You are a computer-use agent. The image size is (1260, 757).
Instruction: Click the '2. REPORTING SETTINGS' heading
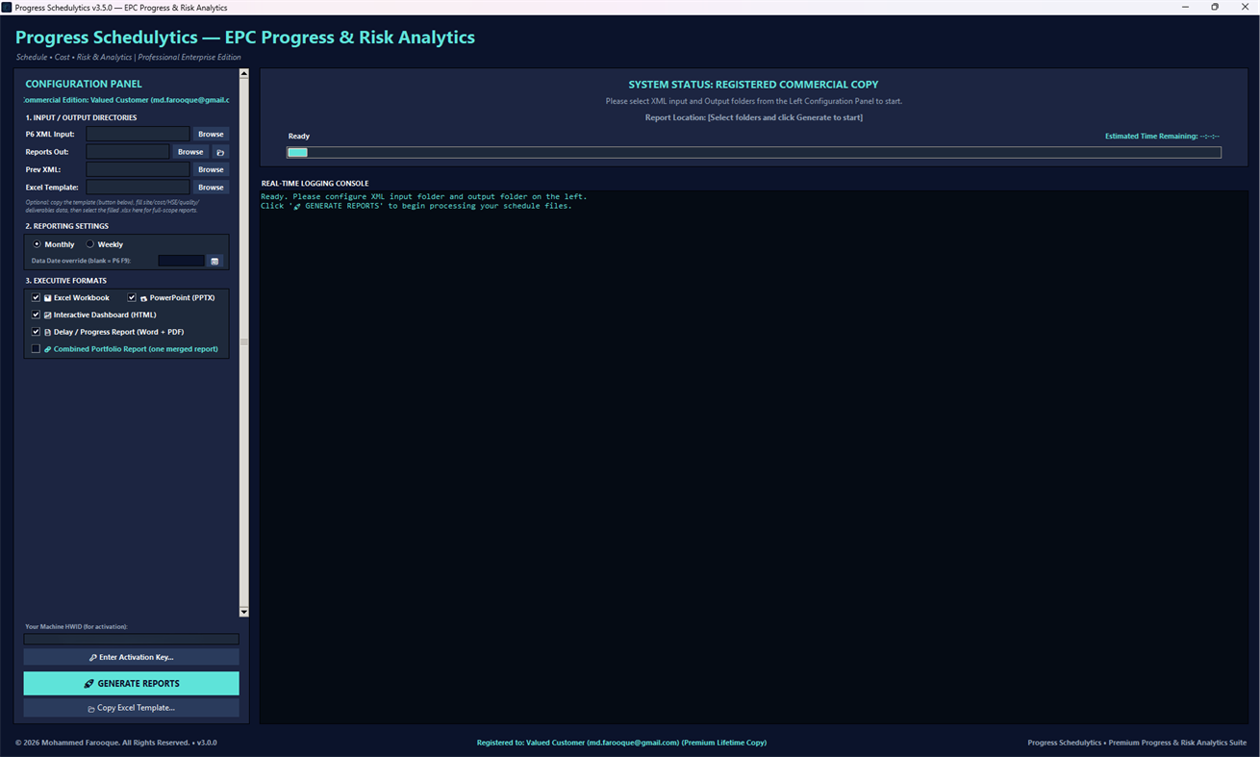[x=66, y=226]
